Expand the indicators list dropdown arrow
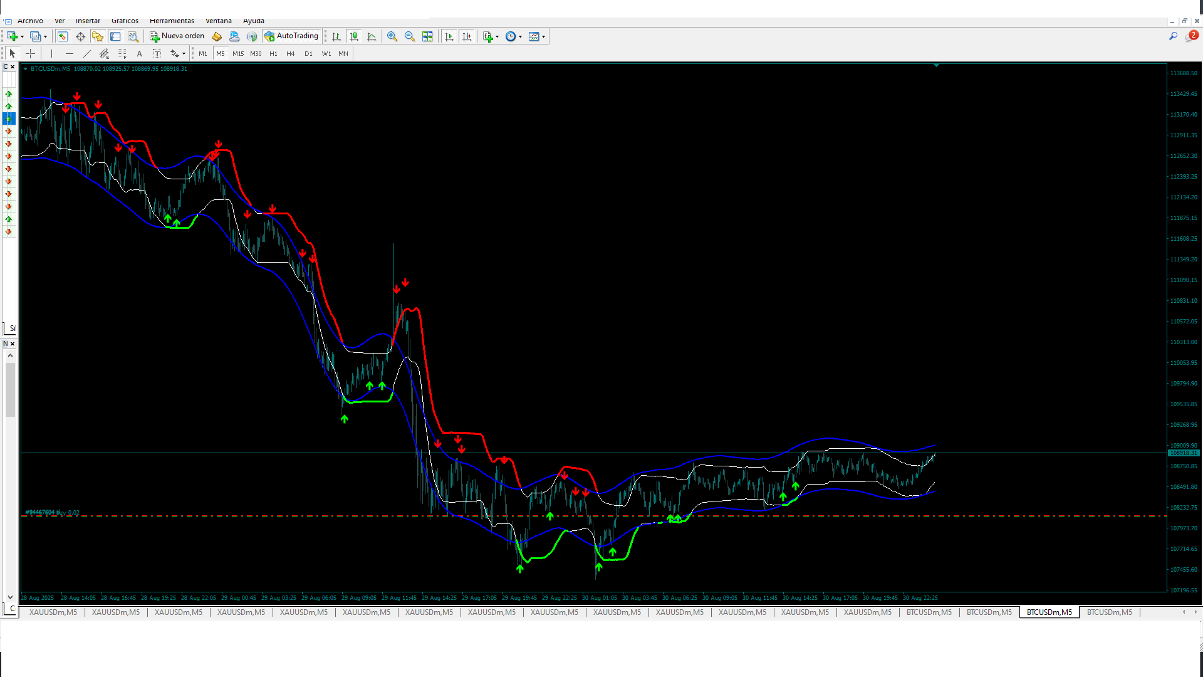Image resolution: width=1203 pixels, height=677 pixels. click(x=497, y=37)
